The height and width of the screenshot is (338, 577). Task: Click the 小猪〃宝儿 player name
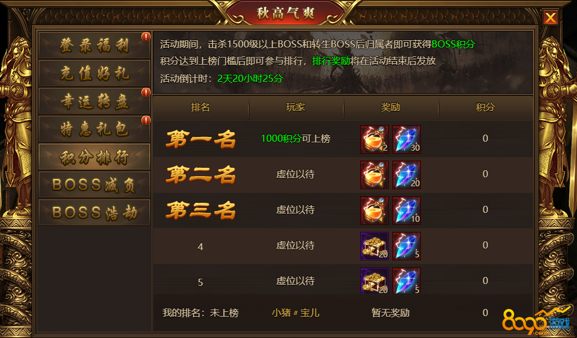coord(296,313)
